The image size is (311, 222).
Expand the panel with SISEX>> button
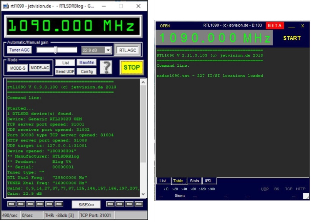pos(86,205)
